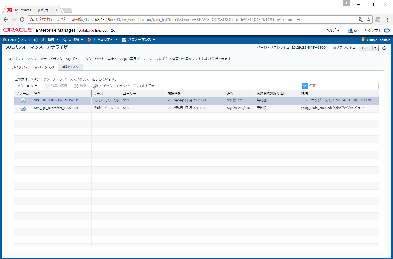The image size is (393, 259).
Task: Sort by the 名前 column header
Action: [62, 93]
